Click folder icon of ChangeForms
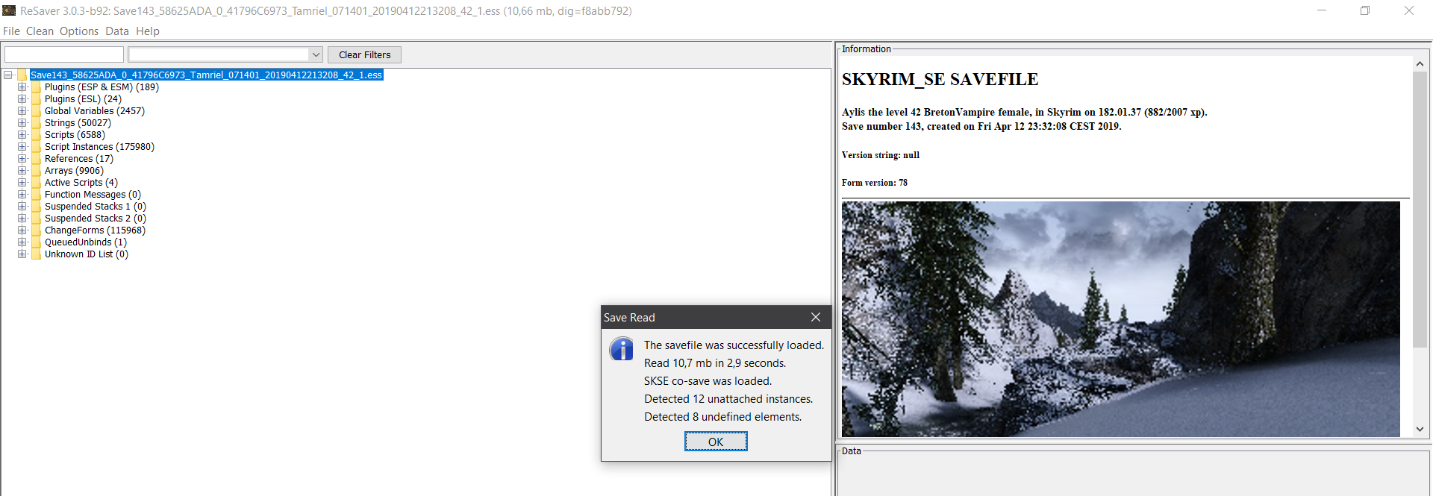Viewport: 1433px width, 496px height. [x=37, y=230]
